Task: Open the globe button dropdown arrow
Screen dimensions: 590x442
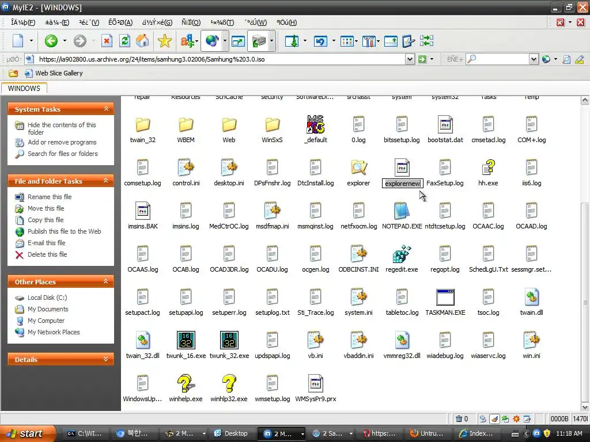Action: tap(225, 41)
